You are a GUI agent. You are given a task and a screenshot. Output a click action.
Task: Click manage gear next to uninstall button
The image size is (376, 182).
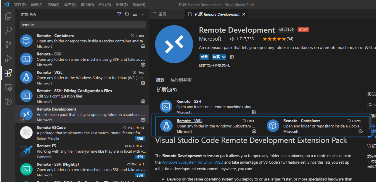point(232,57)
